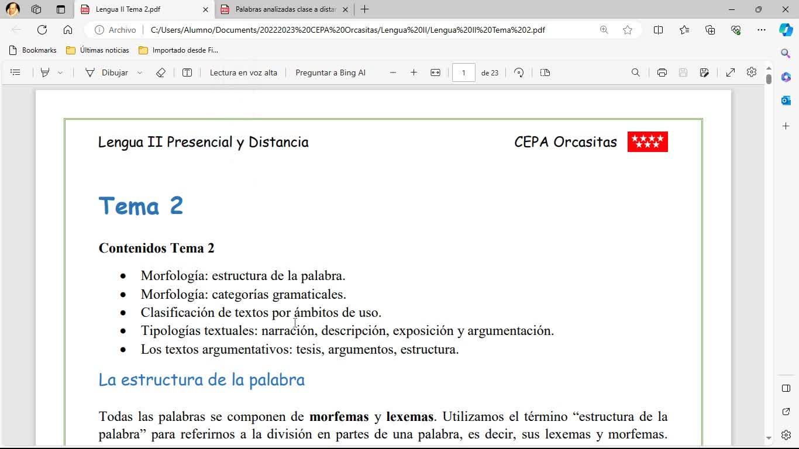Enter full screen PDF view

pyautogui.click(x=731, y=72)
